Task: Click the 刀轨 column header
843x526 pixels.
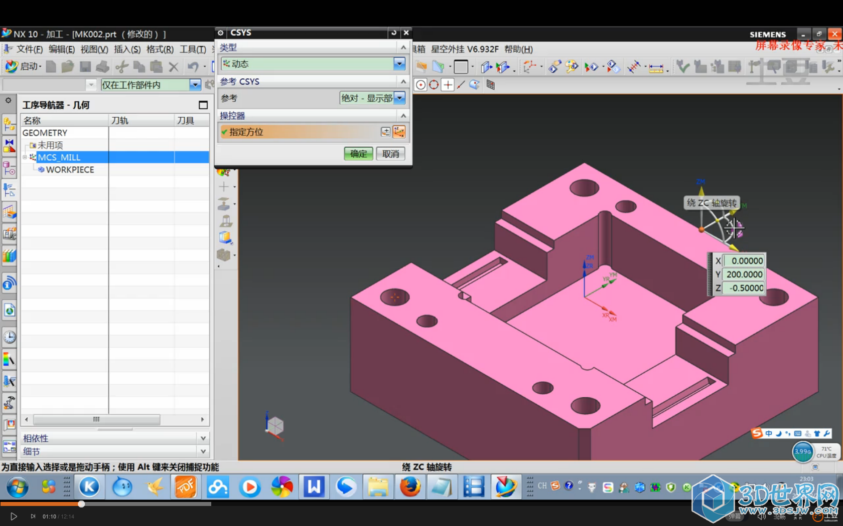Action: click(141, 120)
